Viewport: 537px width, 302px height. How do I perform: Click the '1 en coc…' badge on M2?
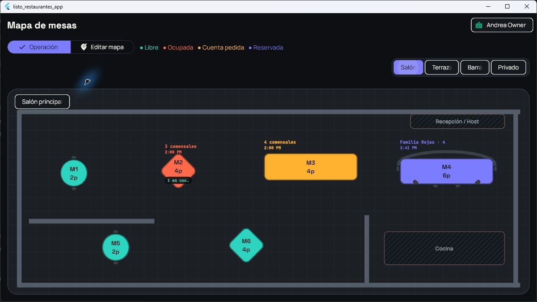(x=179, y=180)
